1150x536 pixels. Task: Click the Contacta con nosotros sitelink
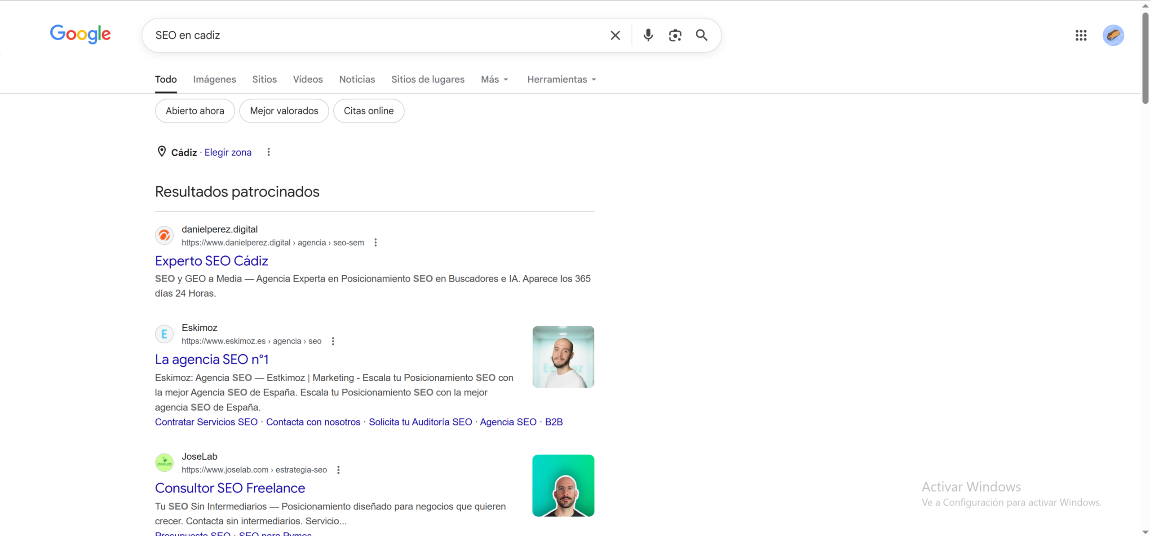coord(313,422)
